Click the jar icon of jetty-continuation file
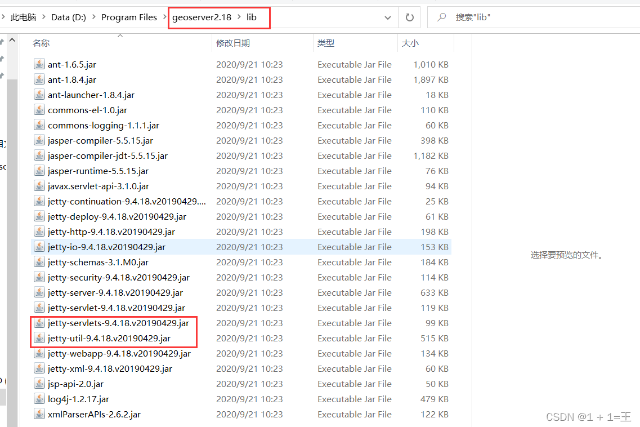640x427 pixels. coord(39,201)
